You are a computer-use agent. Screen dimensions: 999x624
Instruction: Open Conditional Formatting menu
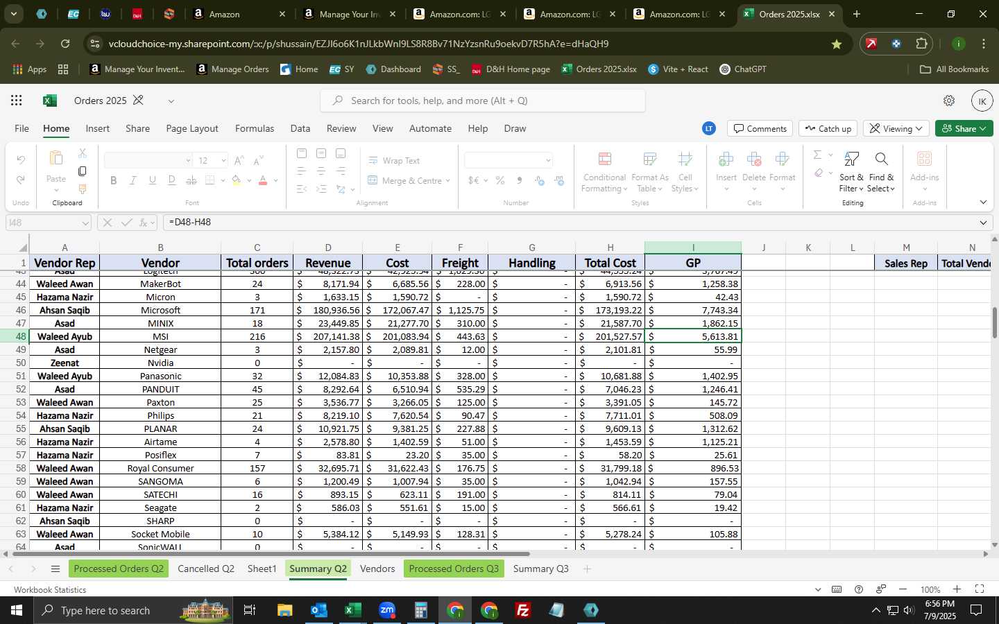604,173
